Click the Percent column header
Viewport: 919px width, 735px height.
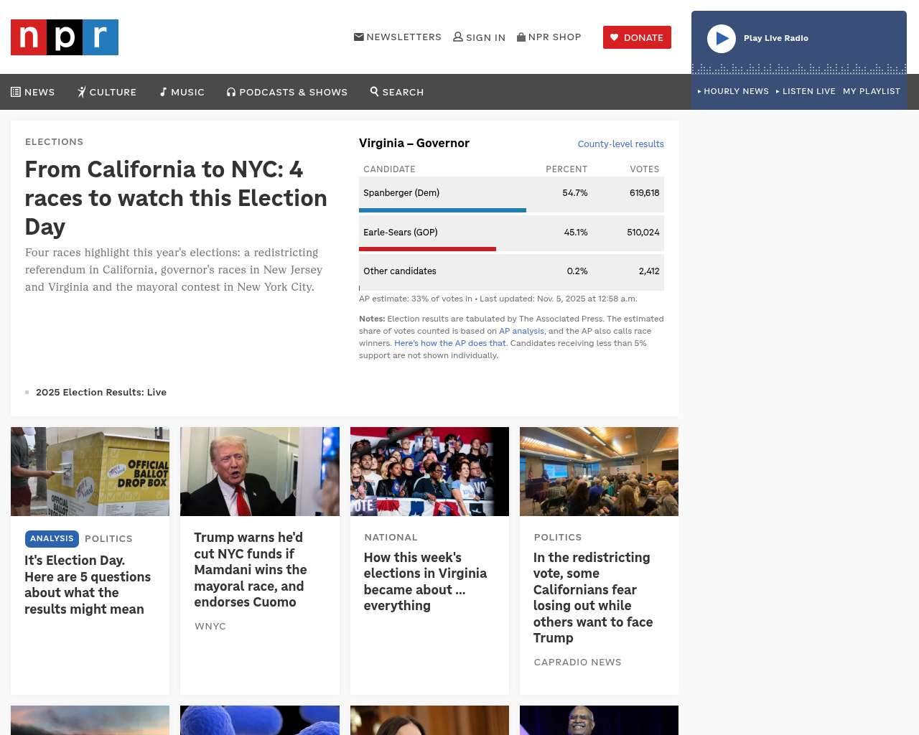click(566, 169)
